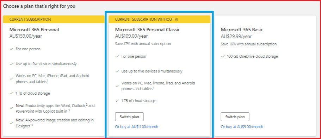
Task: Click checkmark beside 100 GB OneDrive cloud storage
Action: (x=223, y=56)
